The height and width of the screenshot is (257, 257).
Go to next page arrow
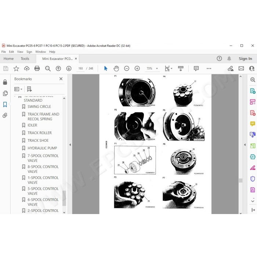coord(69,68)
